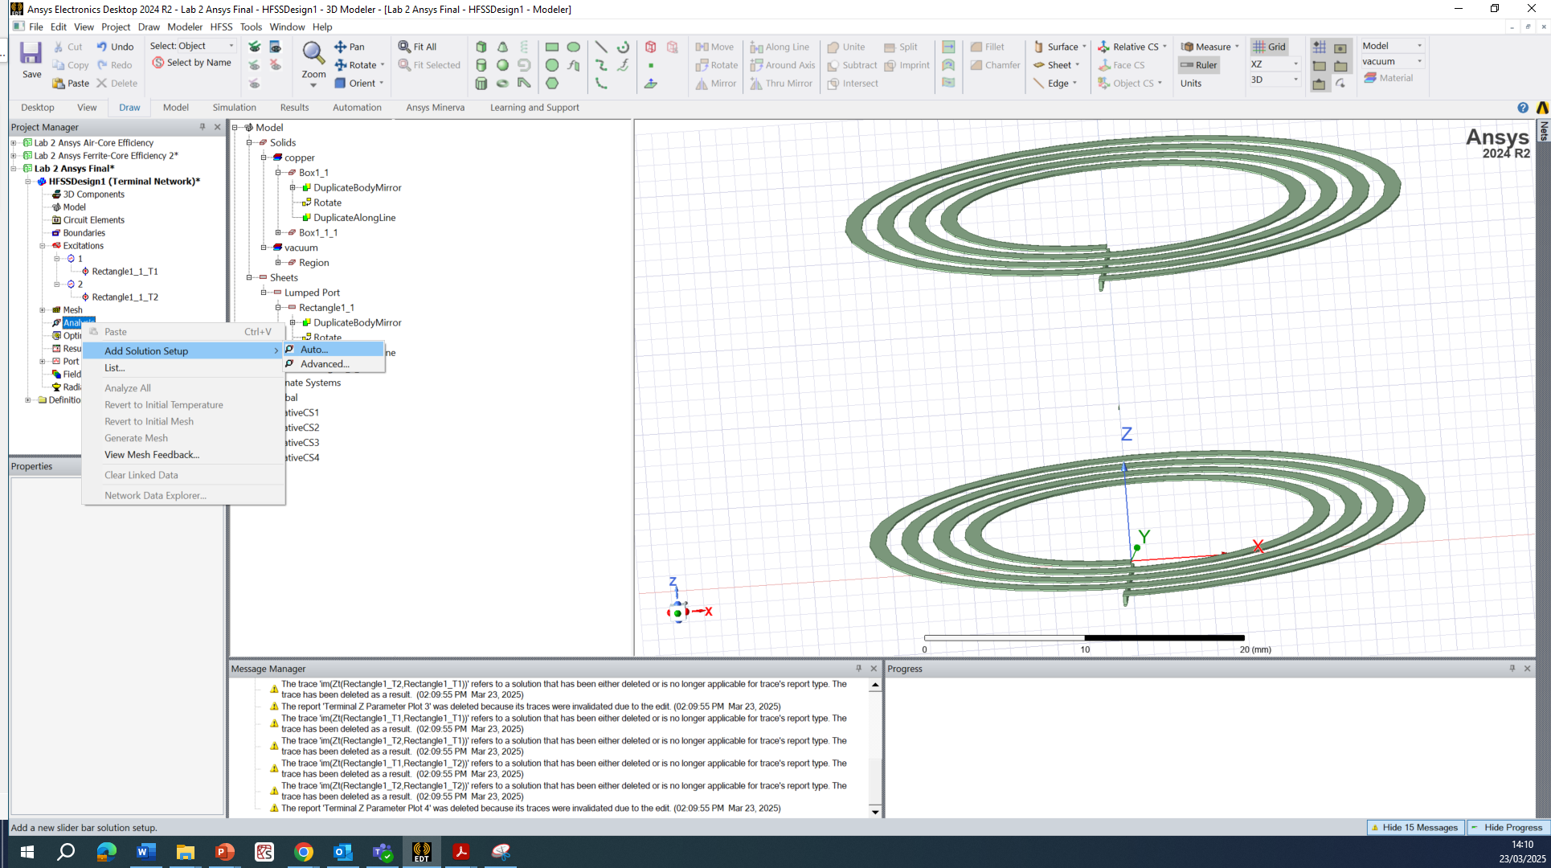
Task: Pin the Project Manager panel
Action: pyautogui.click(x=203, y=127)
